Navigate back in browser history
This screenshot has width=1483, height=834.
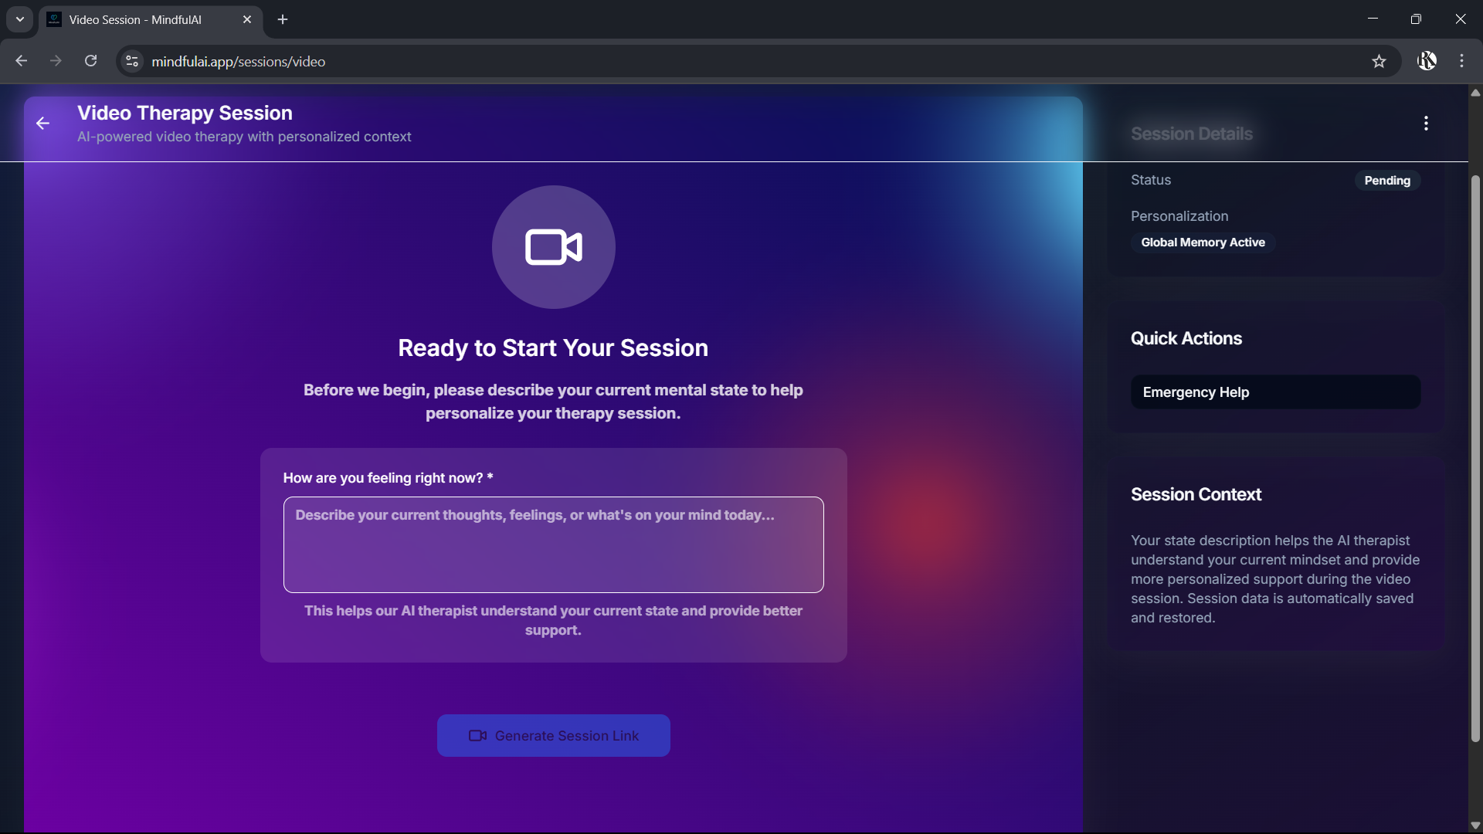pyautogui.click(x=21, y=62)
